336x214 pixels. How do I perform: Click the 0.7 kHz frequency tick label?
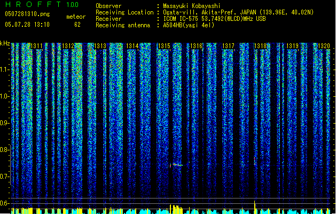click(4, 177)
